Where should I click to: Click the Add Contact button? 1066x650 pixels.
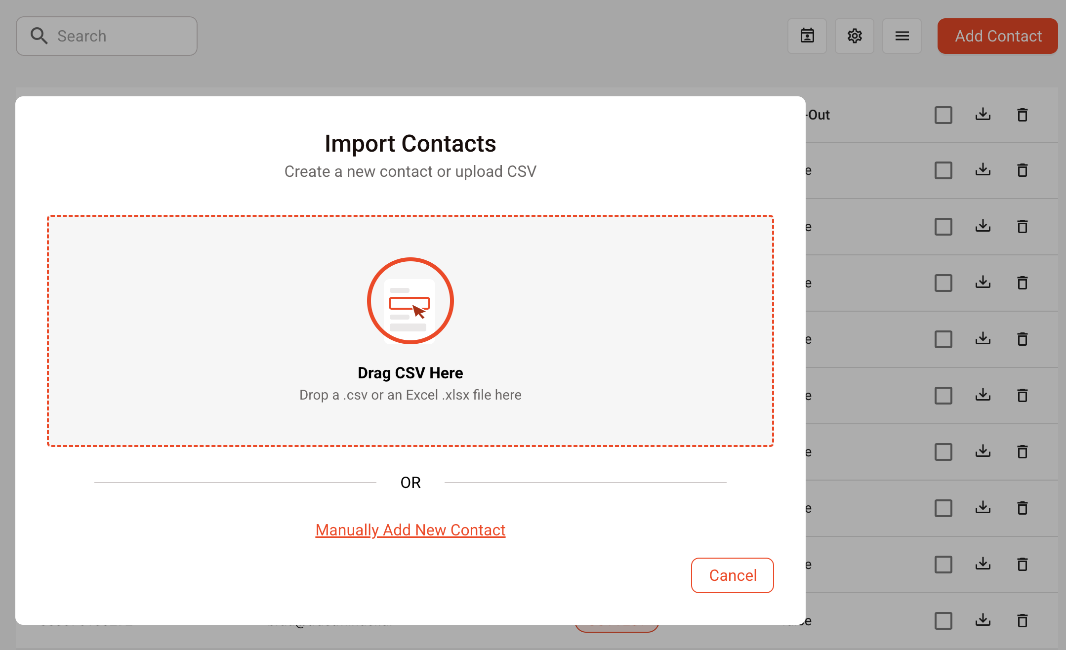pyautogui.click(x=997, y=36)
